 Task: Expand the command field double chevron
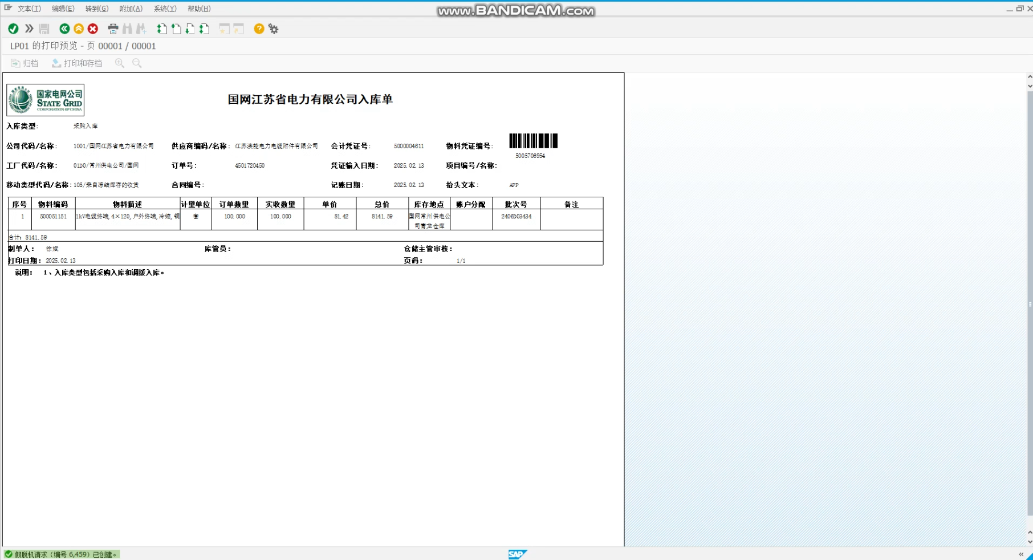coord(29,29)
